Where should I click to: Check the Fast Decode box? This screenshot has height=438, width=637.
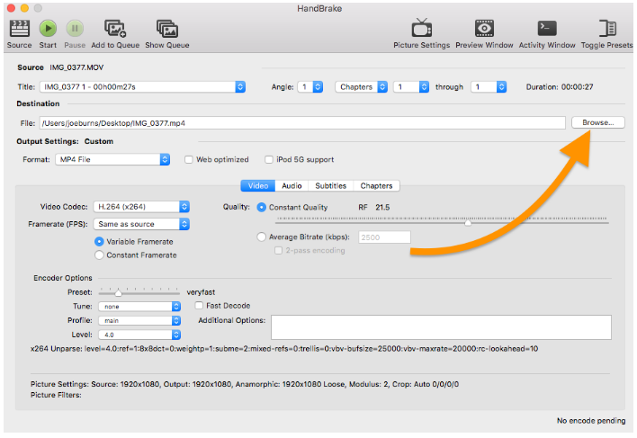pos(199,305)
